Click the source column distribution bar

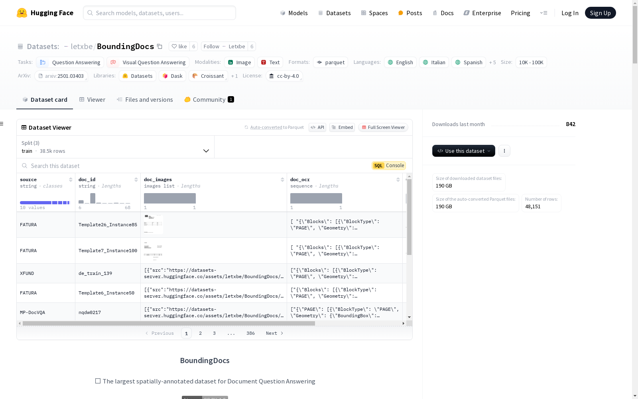45,203
